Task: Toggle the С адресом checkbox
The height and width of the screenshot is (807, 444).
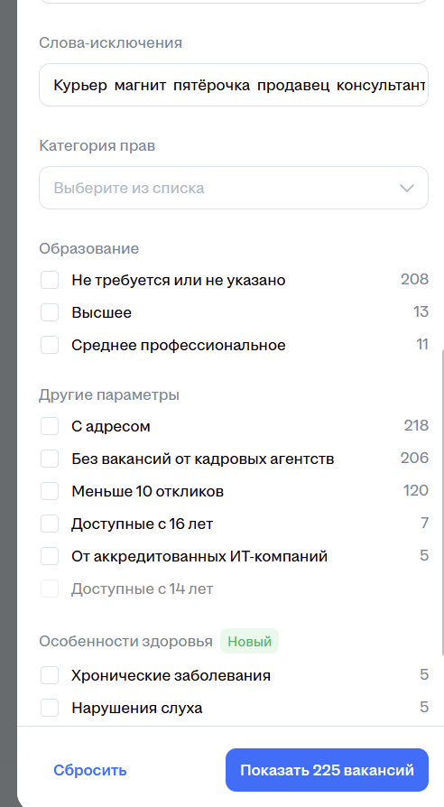Action: pyautogui.click(x=50, y=426)
